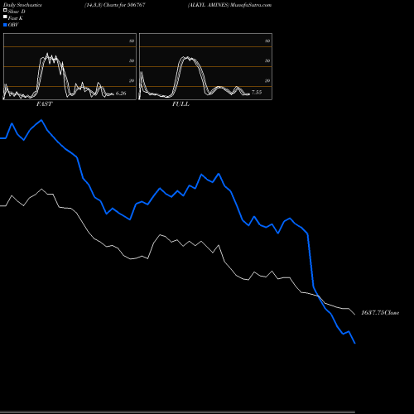Click the '1637.75Close' price label

tap(380, 312)
